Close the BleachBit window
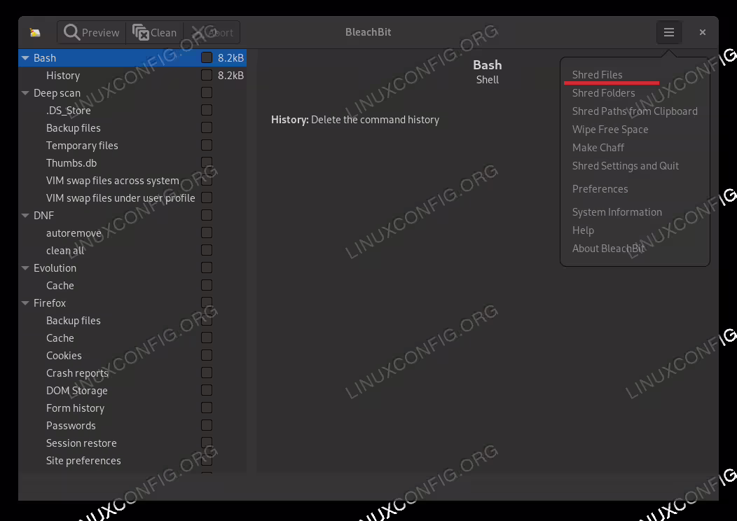The image size is (737, 521). click(x=702, y=32)
